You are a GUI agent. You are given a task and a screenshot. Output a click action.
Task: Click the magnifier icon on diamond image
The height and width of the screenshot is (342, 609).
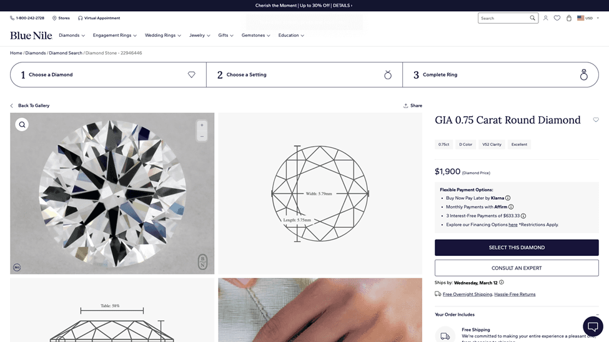(22, 125)
